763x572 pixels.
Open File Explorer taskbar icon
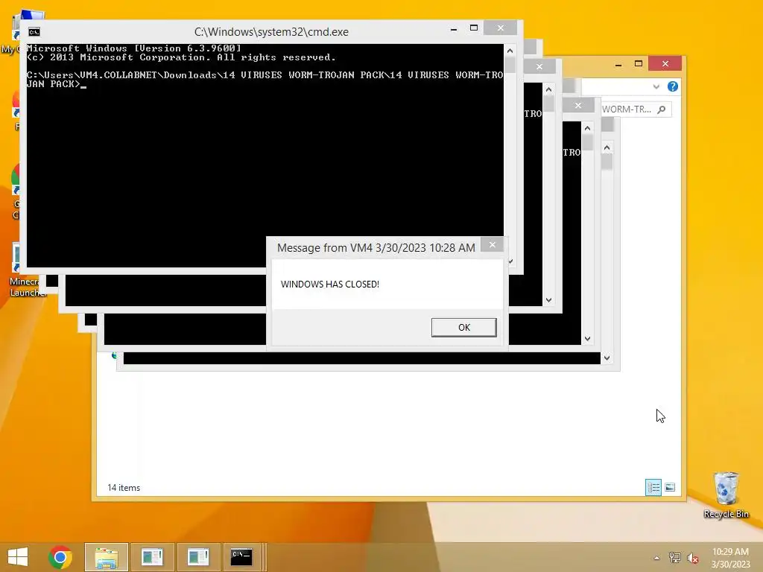(107, 557)
